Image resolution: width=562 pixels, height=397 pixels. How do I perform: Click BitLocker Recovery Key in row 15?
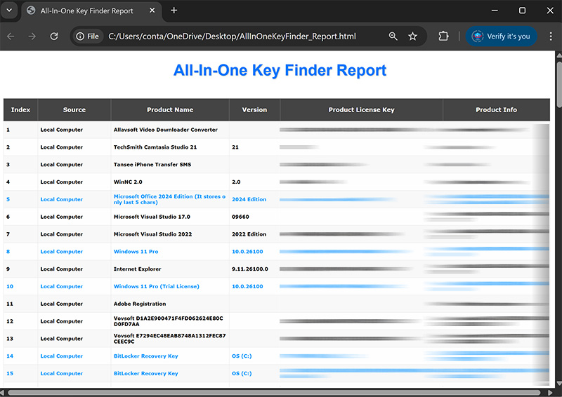click(146, 373)
